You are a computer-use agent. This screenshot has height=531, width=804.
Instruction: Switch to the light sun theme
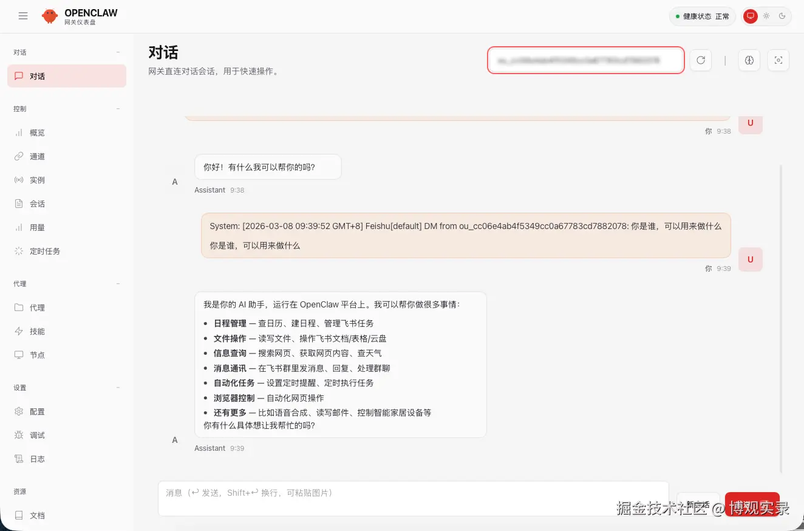tap(766, 16)
